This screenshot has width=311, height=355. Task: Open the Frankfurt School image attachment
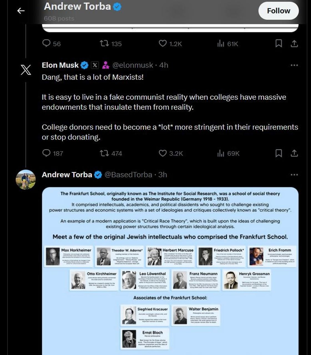170,270
